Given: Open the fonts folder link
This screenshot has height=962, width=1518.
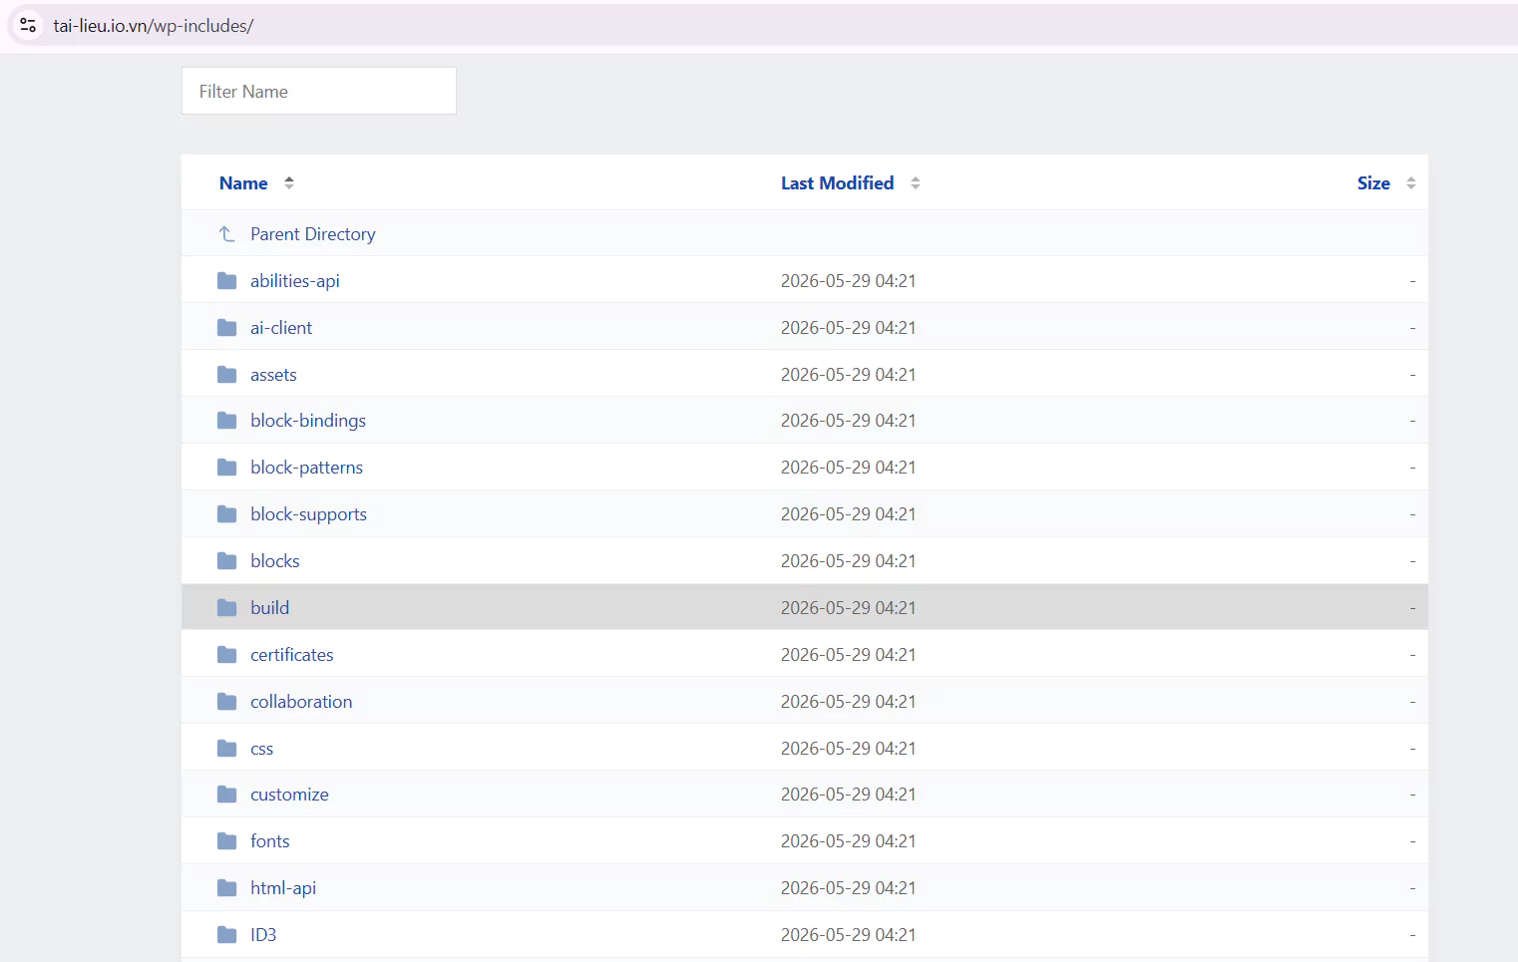Looking at the screenshot, I should [270, 841].
